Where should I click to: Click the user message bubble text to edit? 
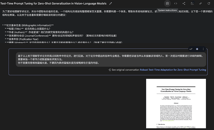pyautogui.click(x=111, y=59)
